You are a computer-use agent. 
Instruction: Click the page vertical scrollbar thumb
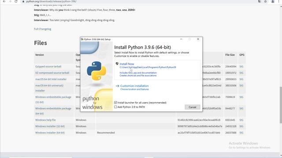point(281,105)
